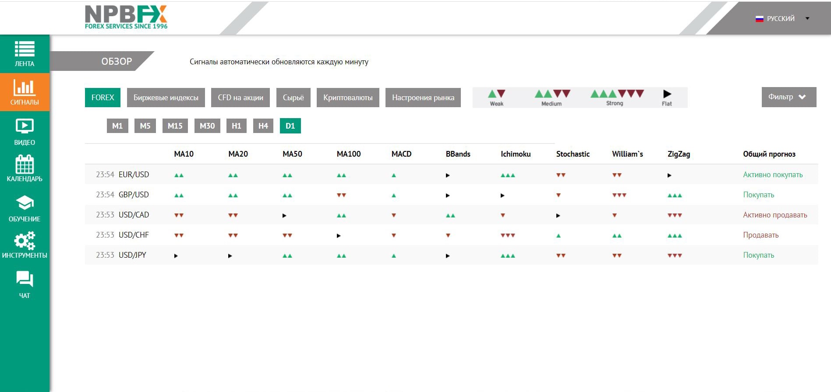Click the NPBFX logo
This screenshot has width=831, height=392.
click(126, 17)
